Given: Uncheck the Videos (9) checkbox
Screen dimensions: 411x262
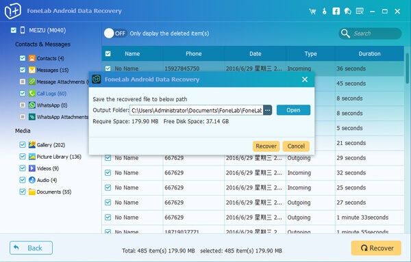Looking at the screenshot, I should pyautogui.click(x=23, y=168).
